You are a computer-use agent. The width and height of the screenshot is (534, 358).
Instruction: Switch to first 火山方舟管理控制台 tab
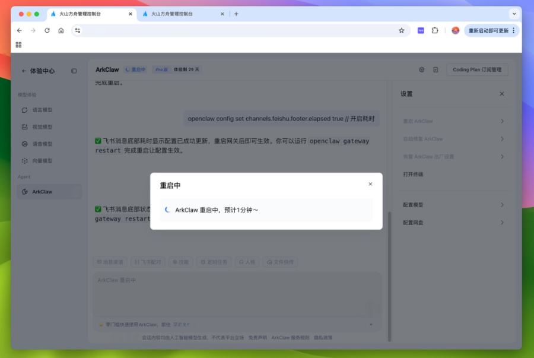pyautogui.click(x=91, y=14)
